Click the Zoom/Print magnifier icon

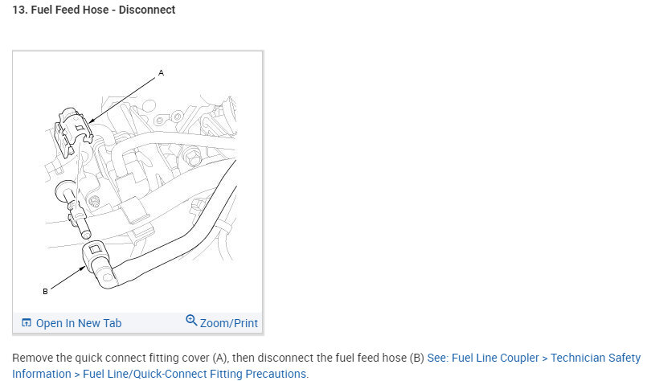[x=191, y=321]
